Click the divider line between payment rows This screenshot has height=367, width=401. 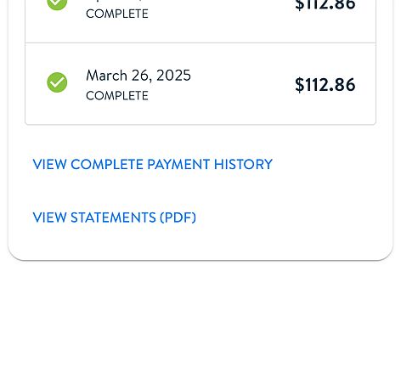200,43
